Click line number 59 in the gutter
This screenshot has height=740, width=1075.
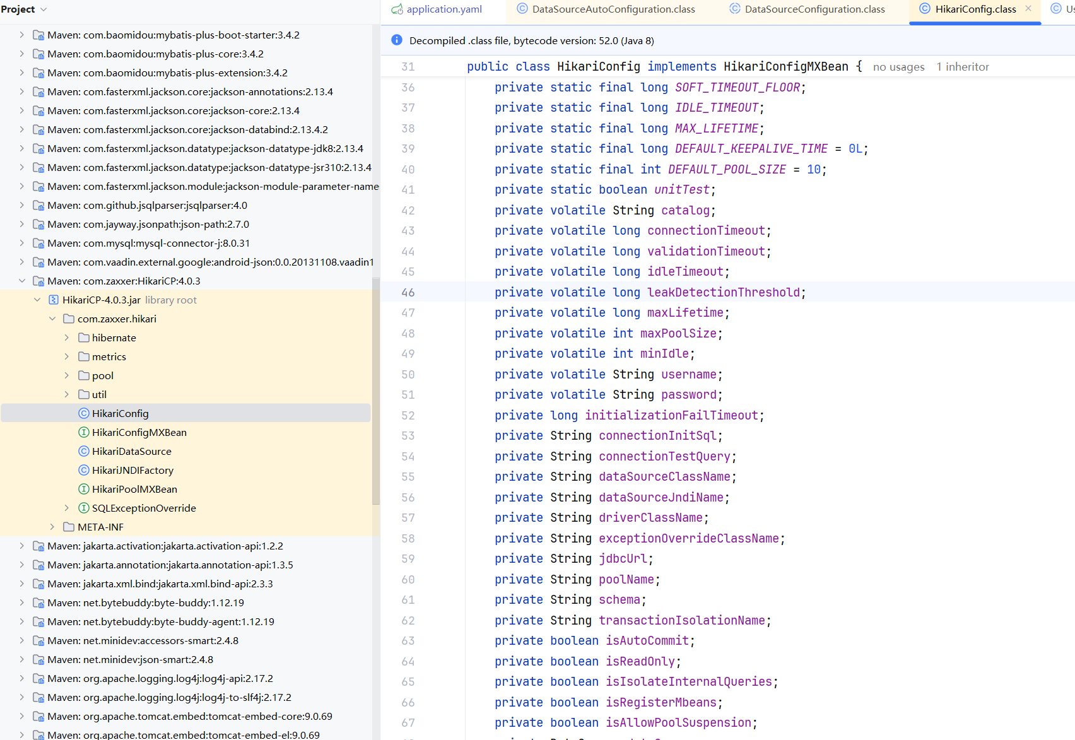408,559
